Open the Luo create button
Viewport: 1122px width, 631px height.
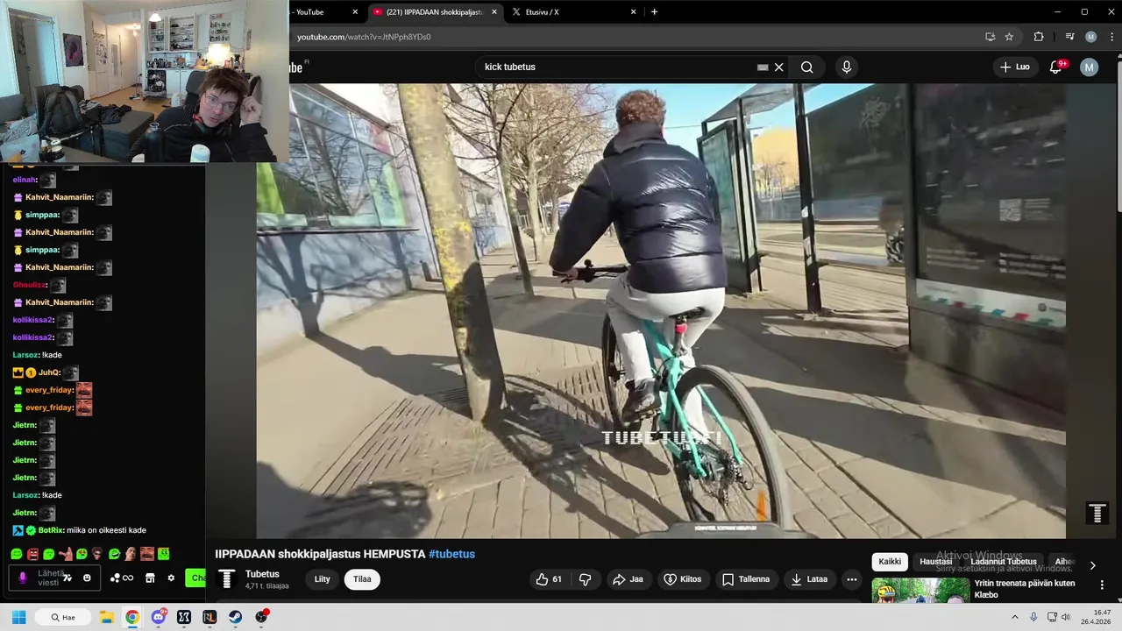1014,67
